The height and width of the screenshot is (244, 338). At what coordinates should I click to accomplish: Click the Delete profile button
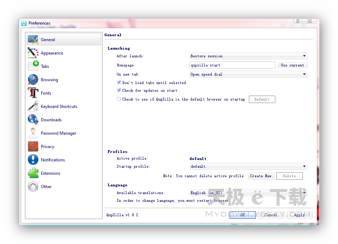click(x=289, y=176)
